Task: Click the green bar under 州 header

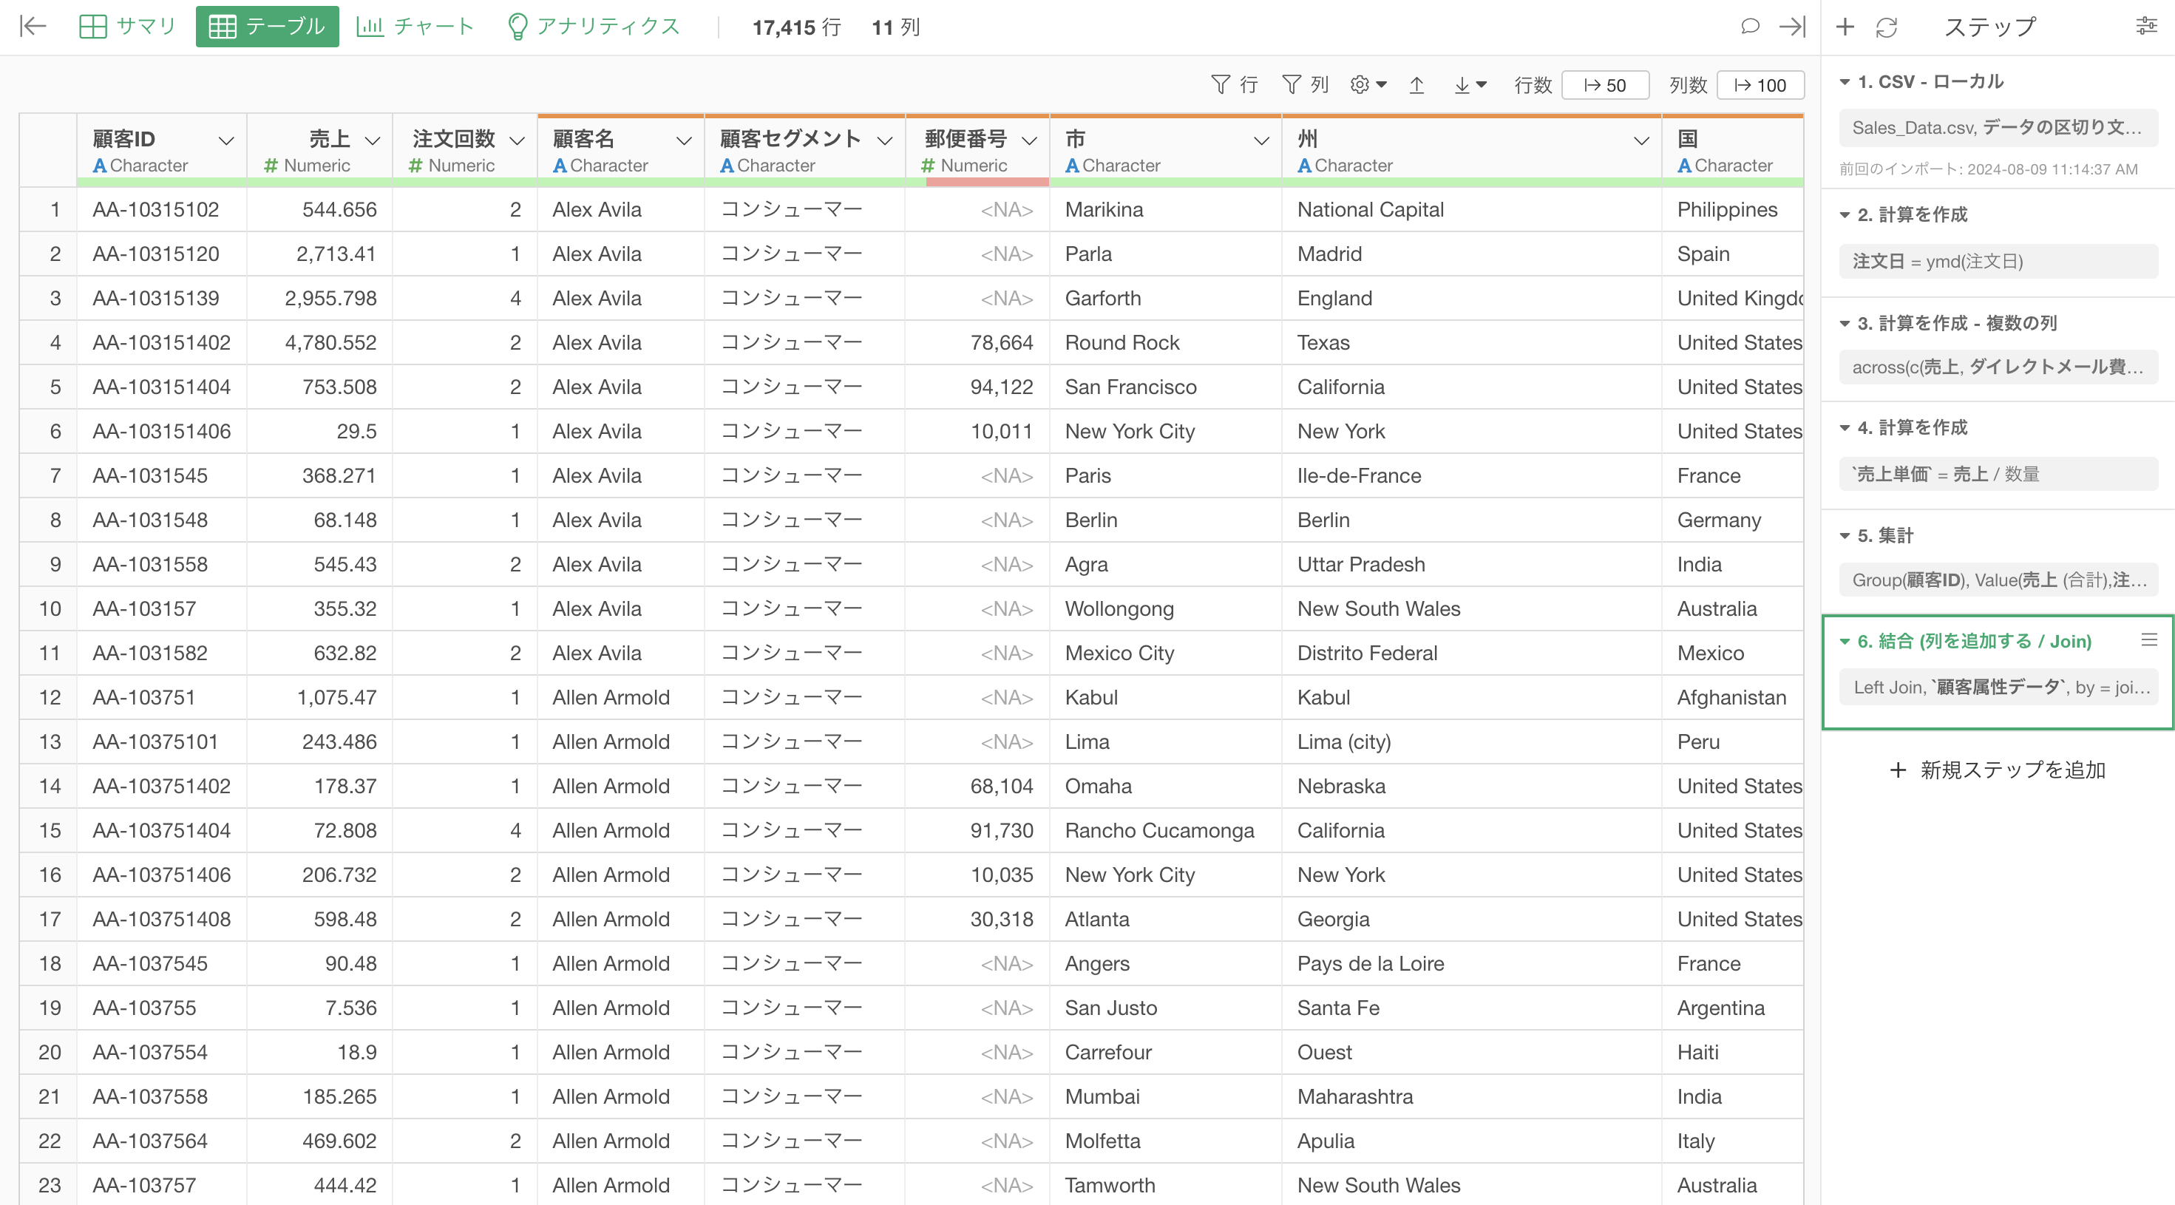Action: pos(1472,182)
